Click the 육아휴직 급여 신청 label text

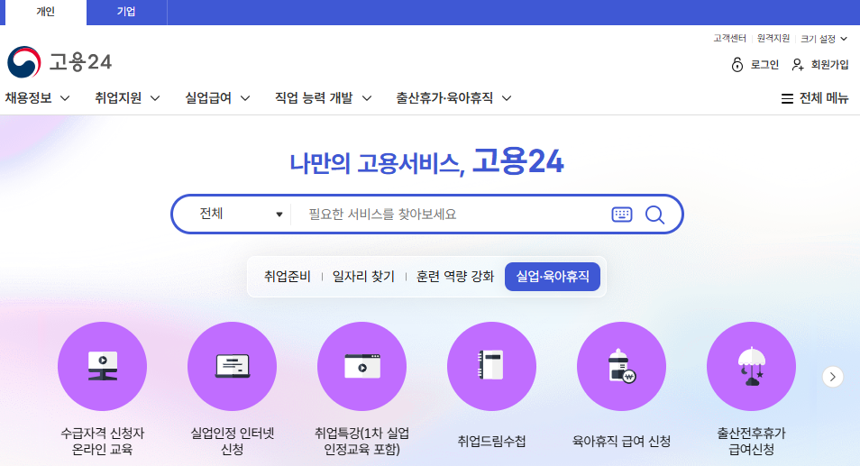click(621, 442)
